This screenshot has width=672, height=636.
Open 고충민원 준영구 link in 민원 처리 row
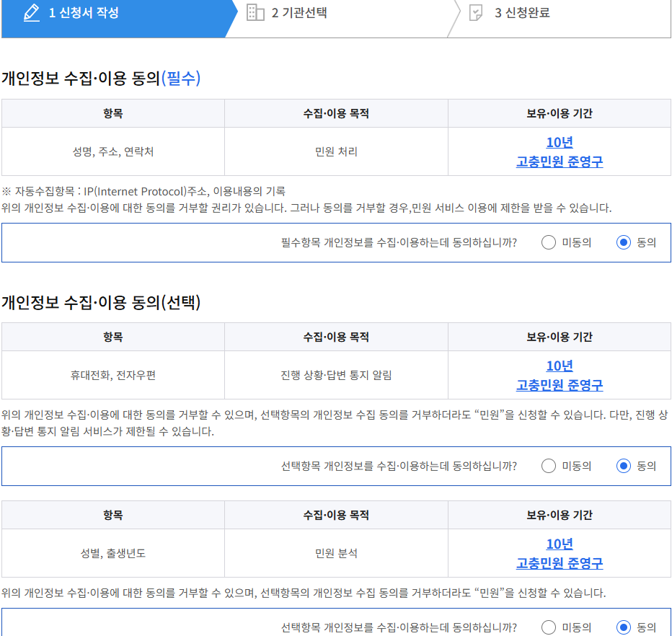point(560,162)
